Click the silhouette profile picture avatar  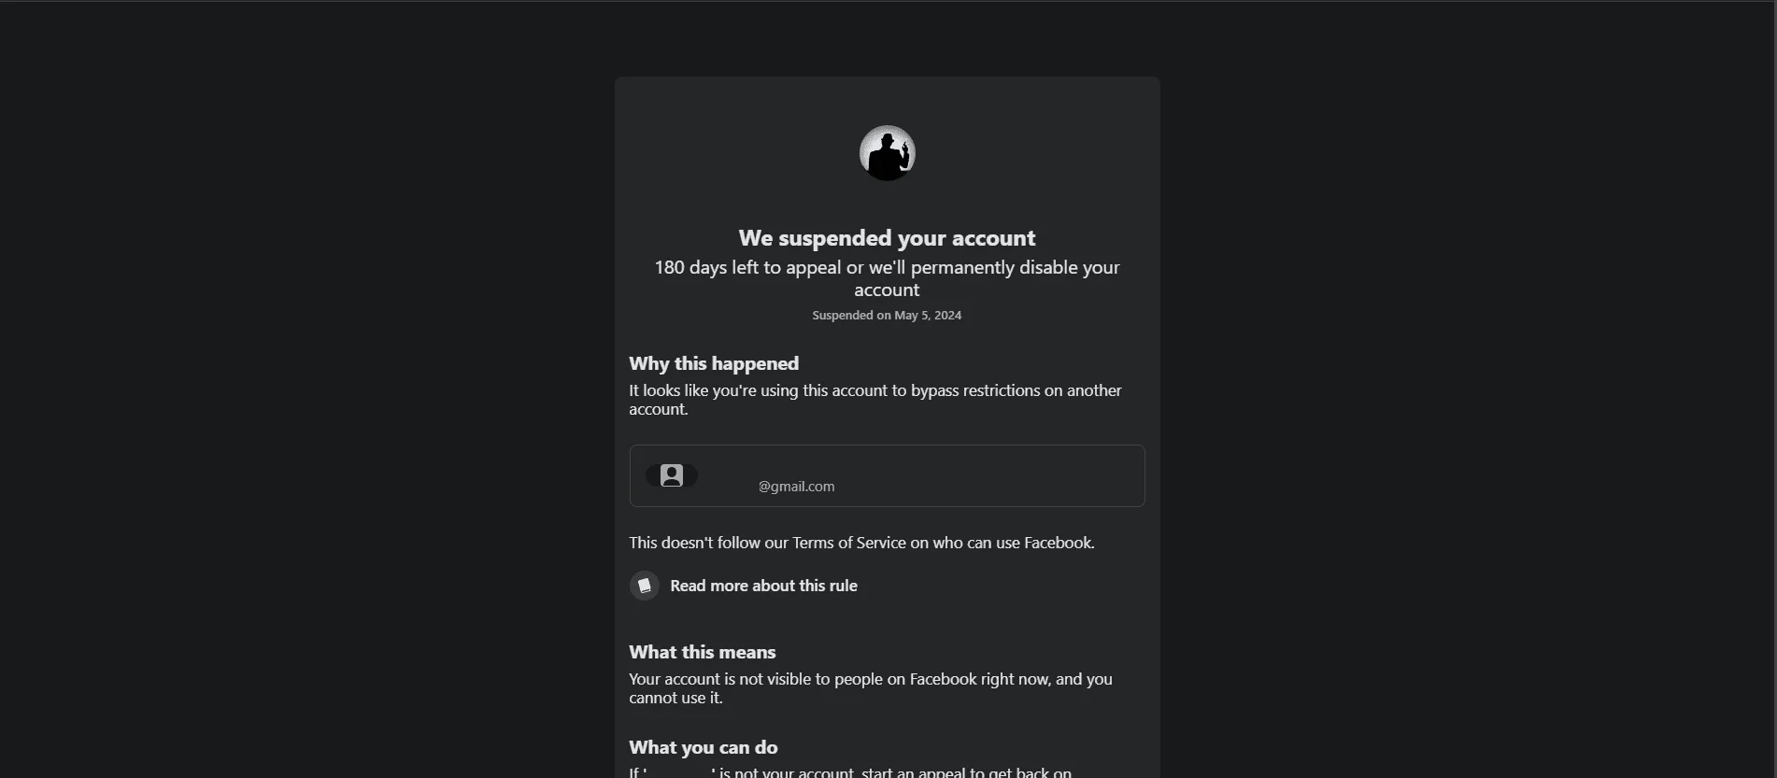pyautogui.click(x=887, y=153)
